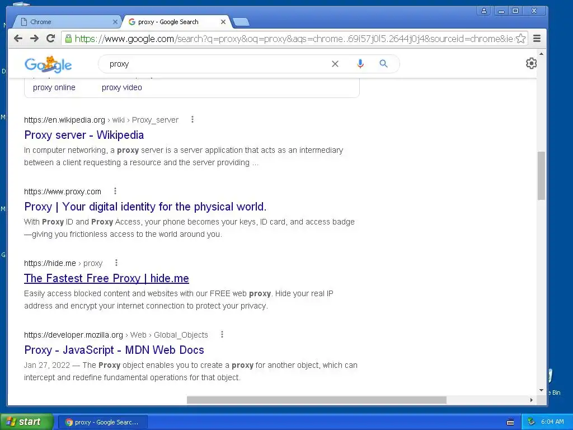The width and height of the screenshot is (573, 430).
Task: Click the vertical scrollbar thumb
Action: coord(541,175)
